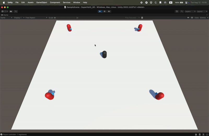Screen dimensions: 209x136
Task: Expand the Layout dropdown
Action: coord(202,12)
